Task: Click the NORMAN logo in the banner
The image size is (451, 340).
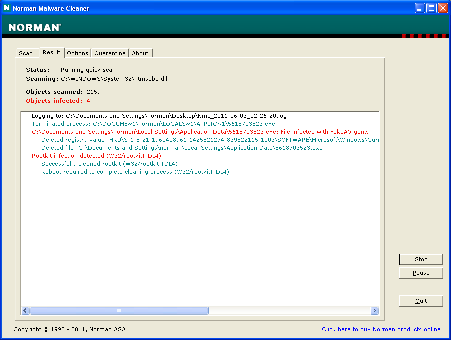Action: (35, 27)
